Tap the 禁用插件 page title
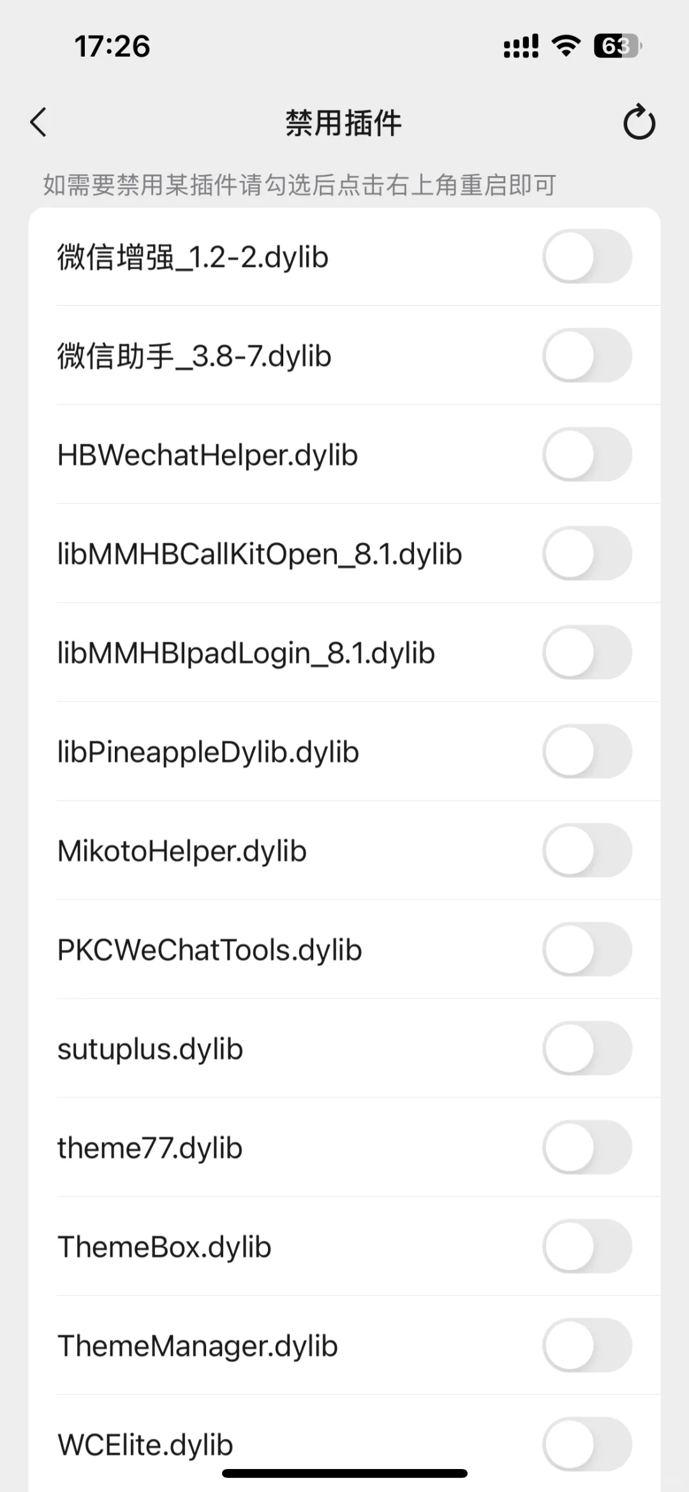689x1492 pixels. [343, 123]
